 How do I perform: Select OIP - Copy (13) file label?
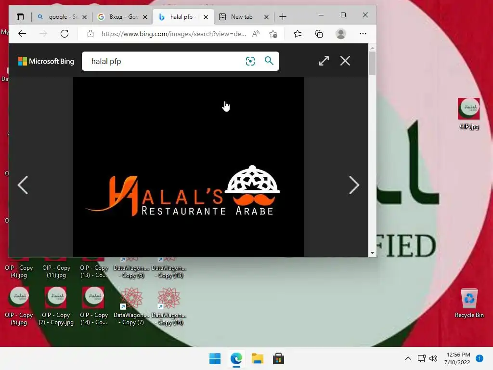(94, 271)
